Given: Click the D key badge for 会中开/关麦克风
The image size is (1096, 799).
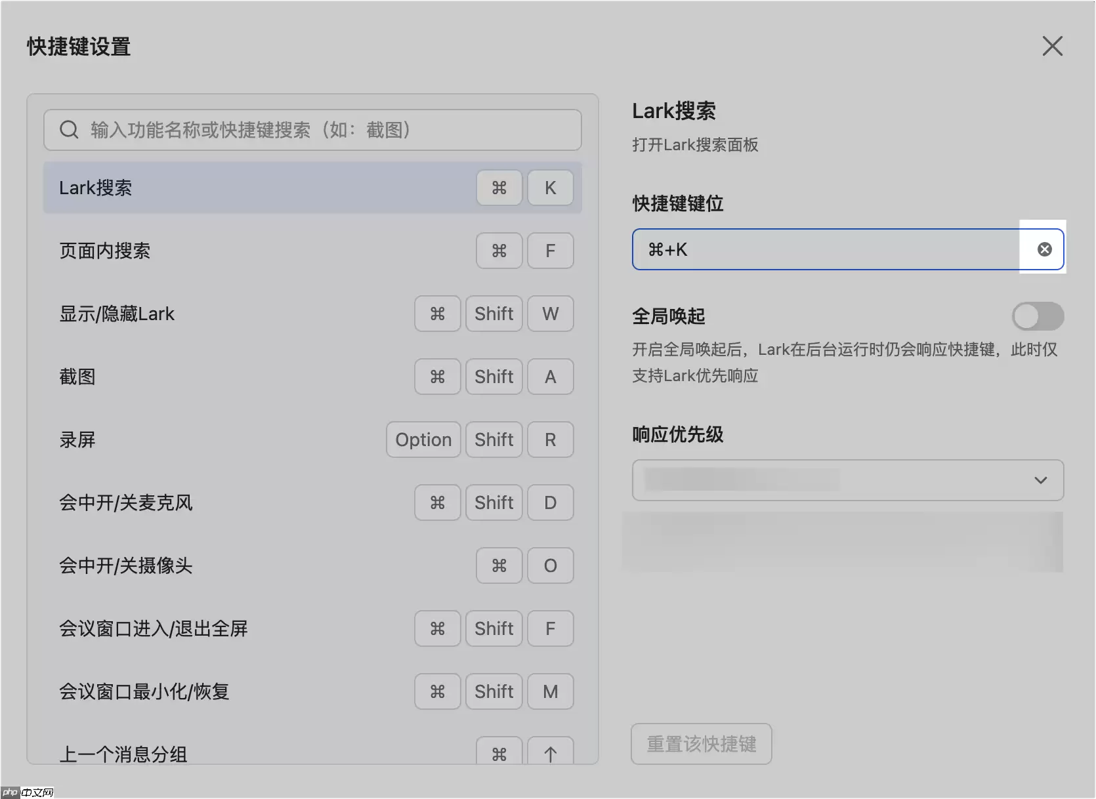Looking at the screenshot, I should (550, 502).
